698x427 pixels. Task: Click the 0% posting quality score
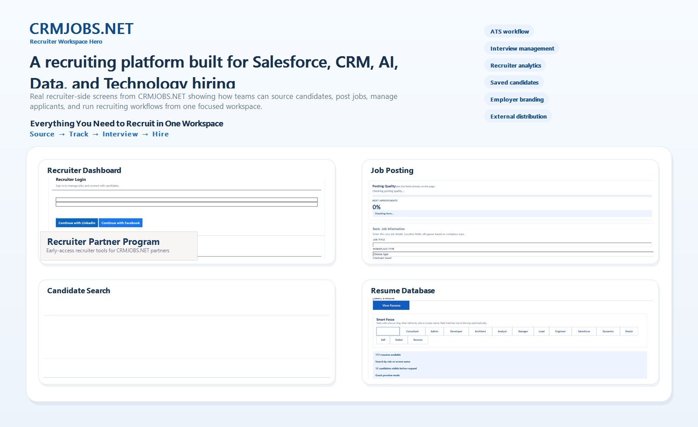376,207
